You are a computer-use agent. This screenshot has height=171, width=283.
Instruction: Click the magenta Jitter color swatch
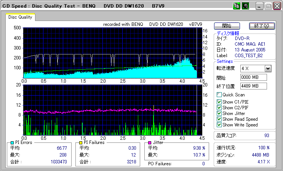coord(150,143)
